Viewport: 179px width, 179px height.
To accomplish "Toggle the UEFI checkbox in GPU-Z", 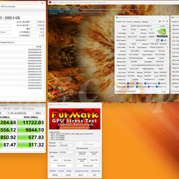I will (x=162, y=40).
